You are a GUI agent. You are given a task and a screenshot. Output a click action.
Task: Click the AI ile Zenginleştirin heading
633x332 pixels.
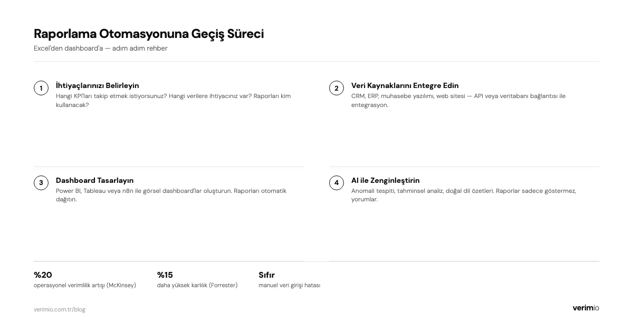coord(385,180)
